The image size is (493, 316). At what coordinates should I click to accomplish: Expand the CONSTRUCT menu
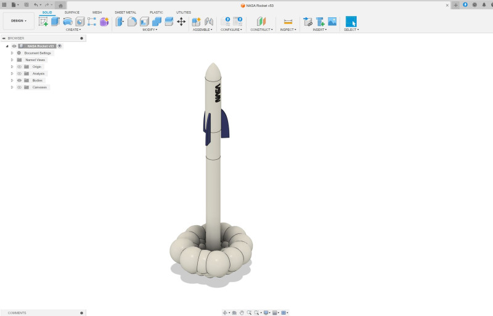tap(261, 30)
